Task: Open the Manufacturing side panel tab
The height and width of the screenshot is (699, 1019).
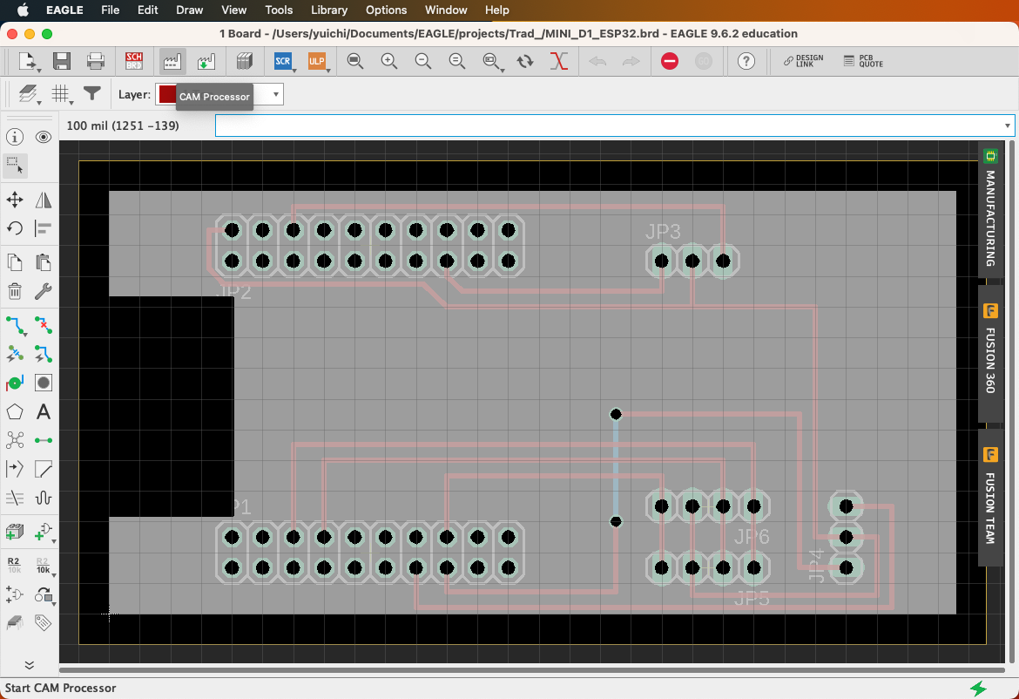Action: (x=989, y=209)
